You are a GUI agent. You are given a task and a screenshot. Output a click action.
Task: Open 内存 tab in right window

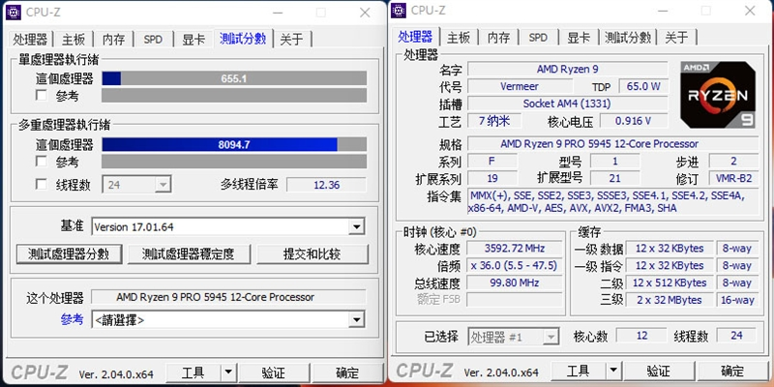coord(498,38)
